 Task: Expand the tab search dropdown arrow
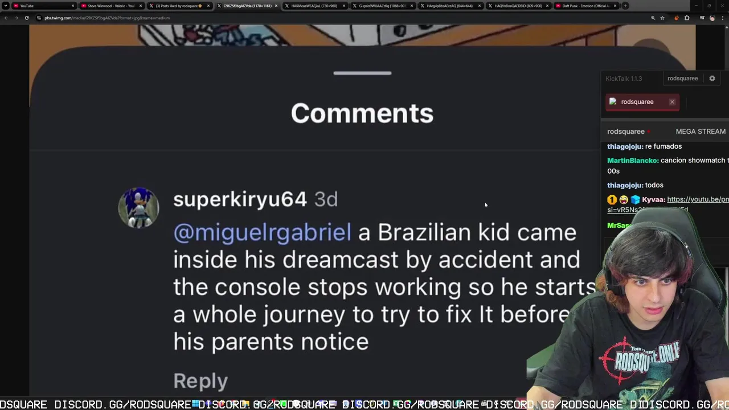[x=6, y=6]
